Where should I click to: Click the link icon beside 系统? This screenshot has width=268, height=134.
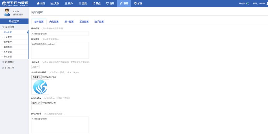point(121,3)
